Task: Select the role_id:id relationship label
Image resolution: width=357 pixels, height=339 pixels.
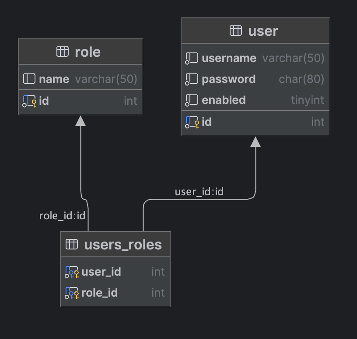Action: tap(63, 216)
